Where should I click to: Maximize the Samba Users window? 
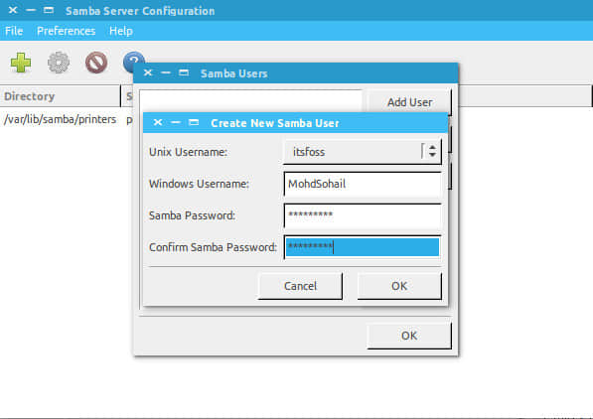coord(184,72)
